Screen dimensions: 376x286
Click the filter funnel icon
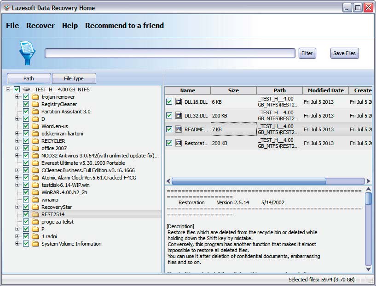pos(27,53)
